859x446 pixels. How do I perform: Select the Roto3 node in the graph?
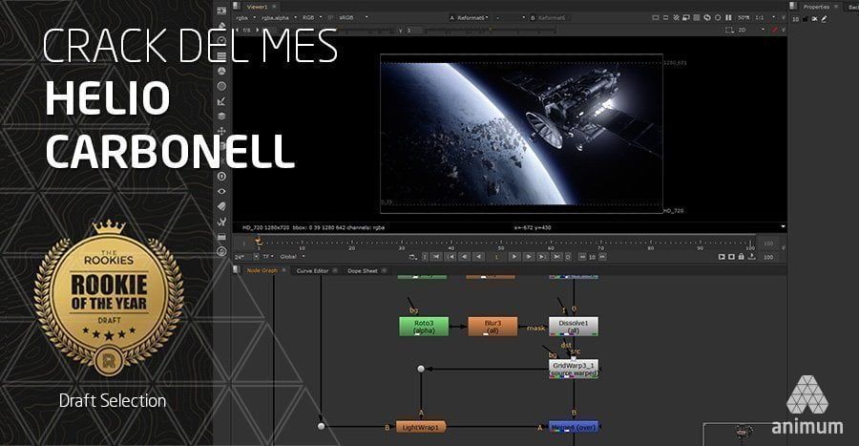[424, 327]
